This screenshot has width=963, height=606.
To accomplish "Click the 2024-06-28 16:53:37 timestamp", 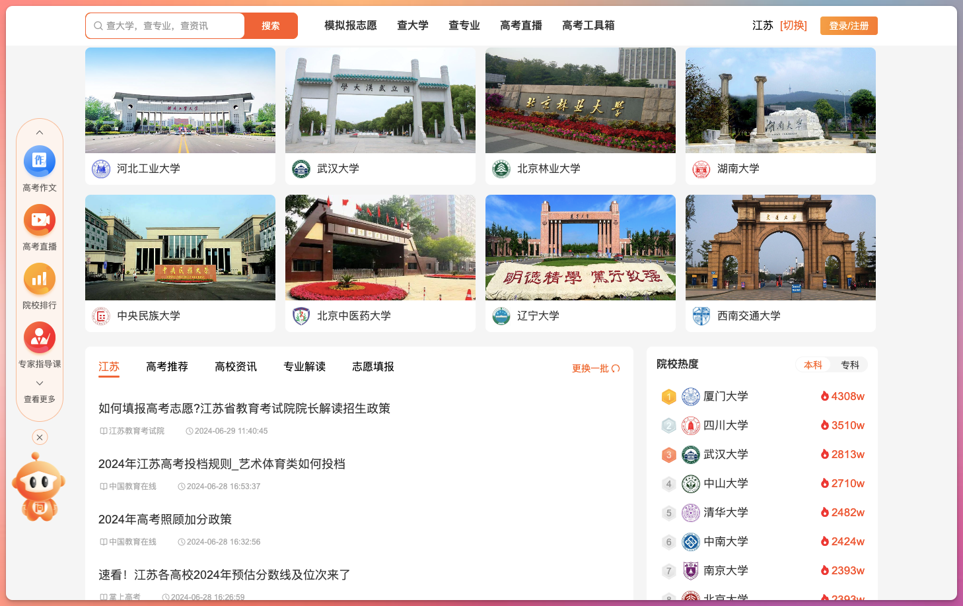I will pos(223,487).
